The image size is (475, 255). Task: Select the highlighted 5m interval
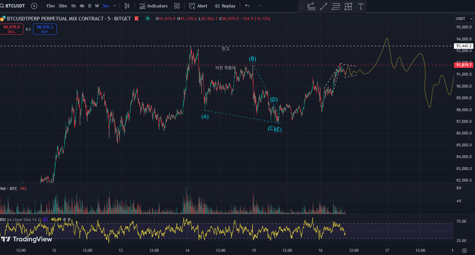coord(106,6)
